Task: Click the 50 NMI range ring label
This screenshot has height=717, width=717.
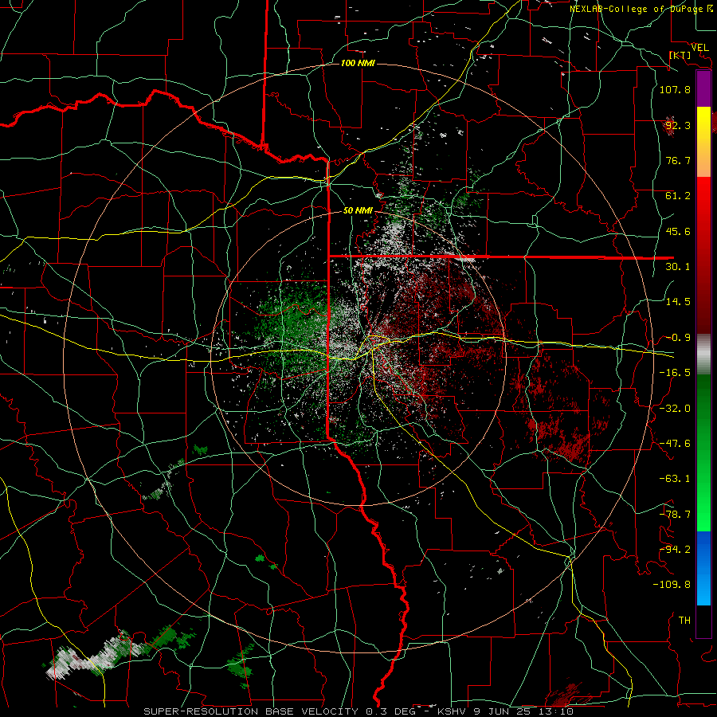Action: pos(358,210)
